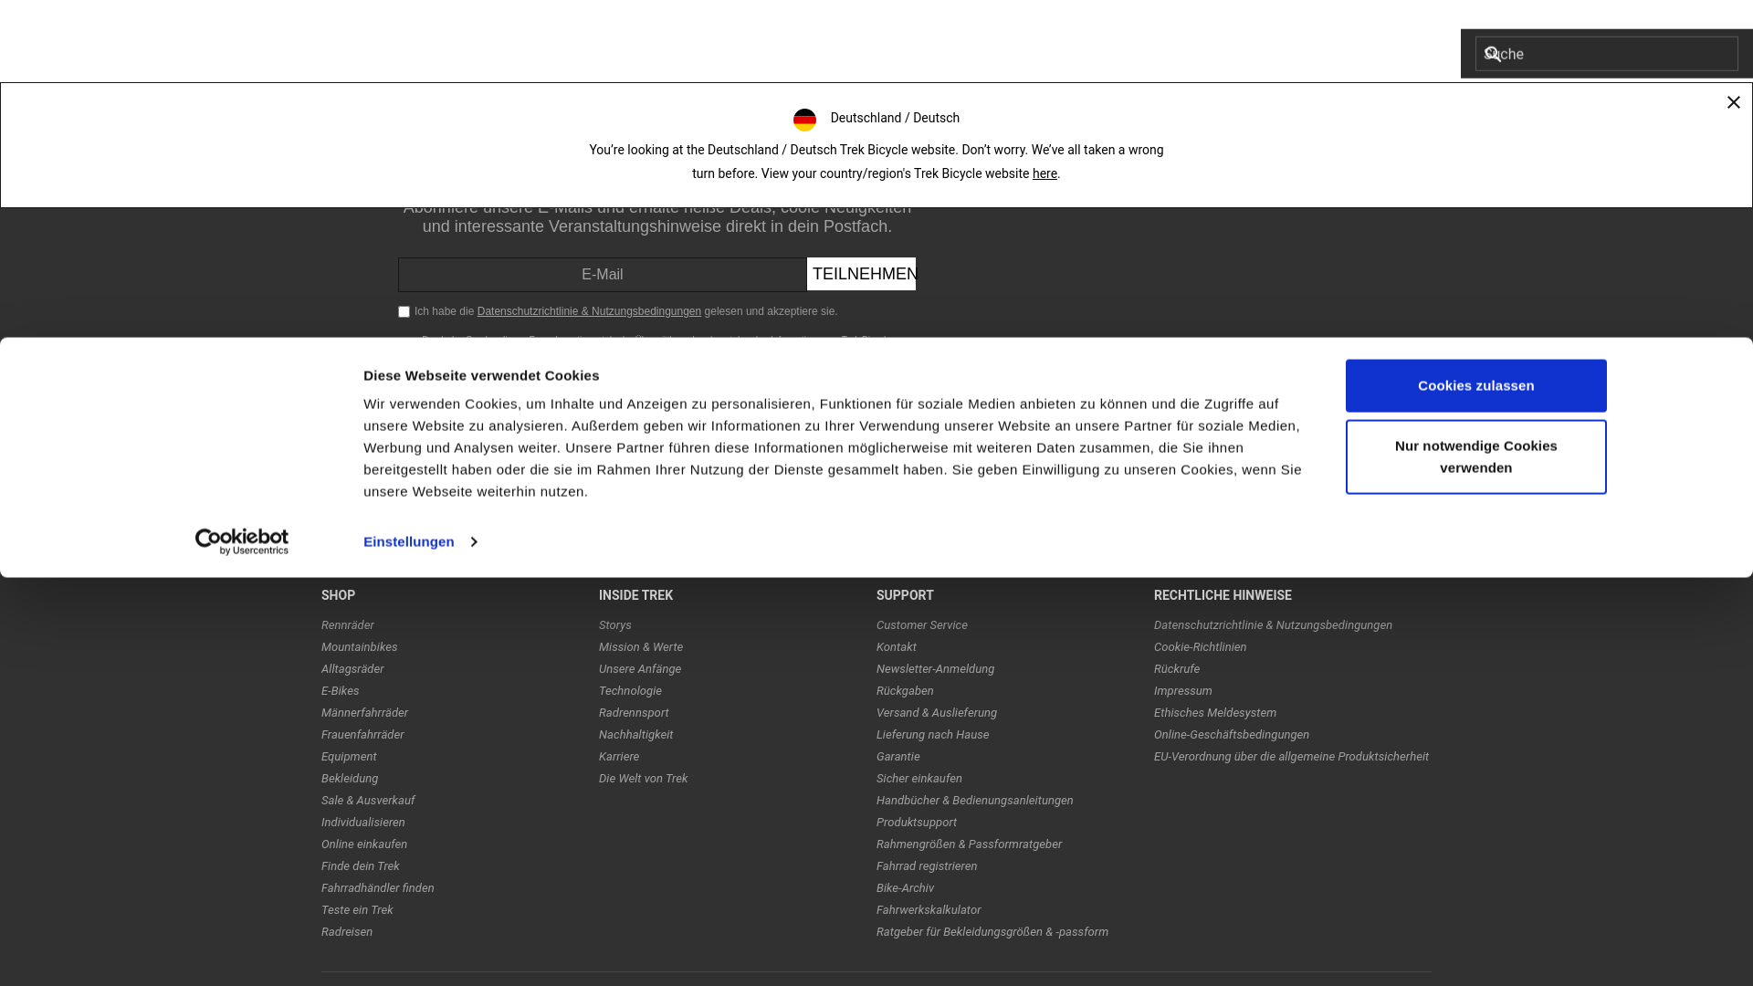The width and height of the screenshot is (1753, 986).
Task: Open the Rennräder shop link
Action: [x=347, y=625]
